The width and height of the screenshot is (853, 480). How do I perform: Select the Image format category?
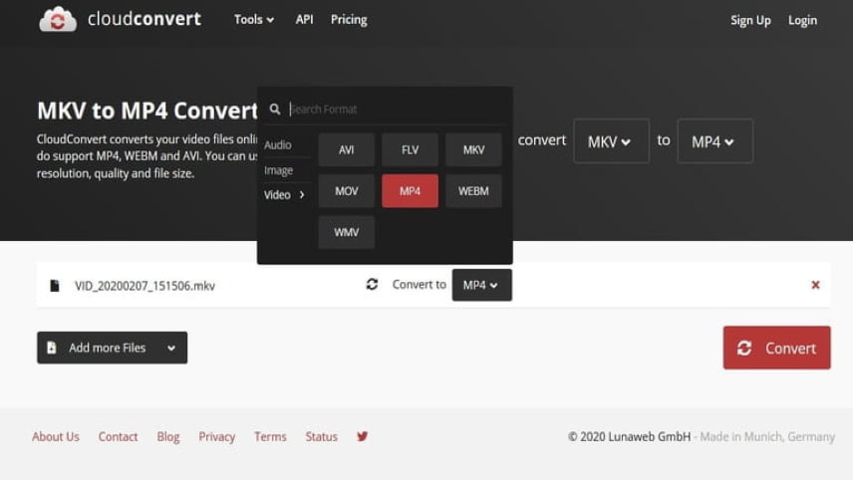(278, 170)
